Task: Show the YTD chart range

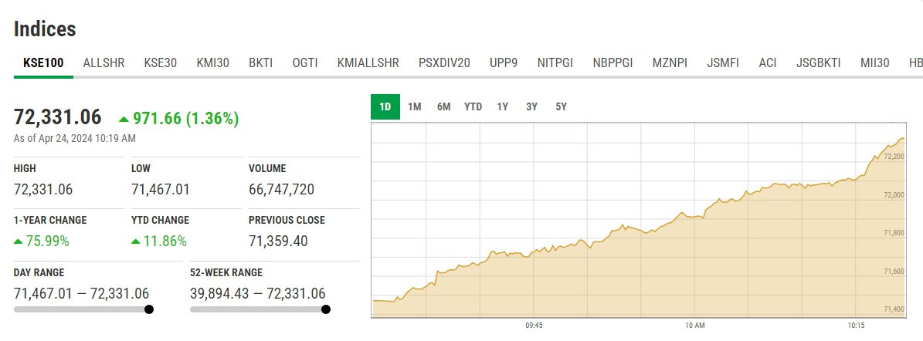Action: (x=473, y=107)
